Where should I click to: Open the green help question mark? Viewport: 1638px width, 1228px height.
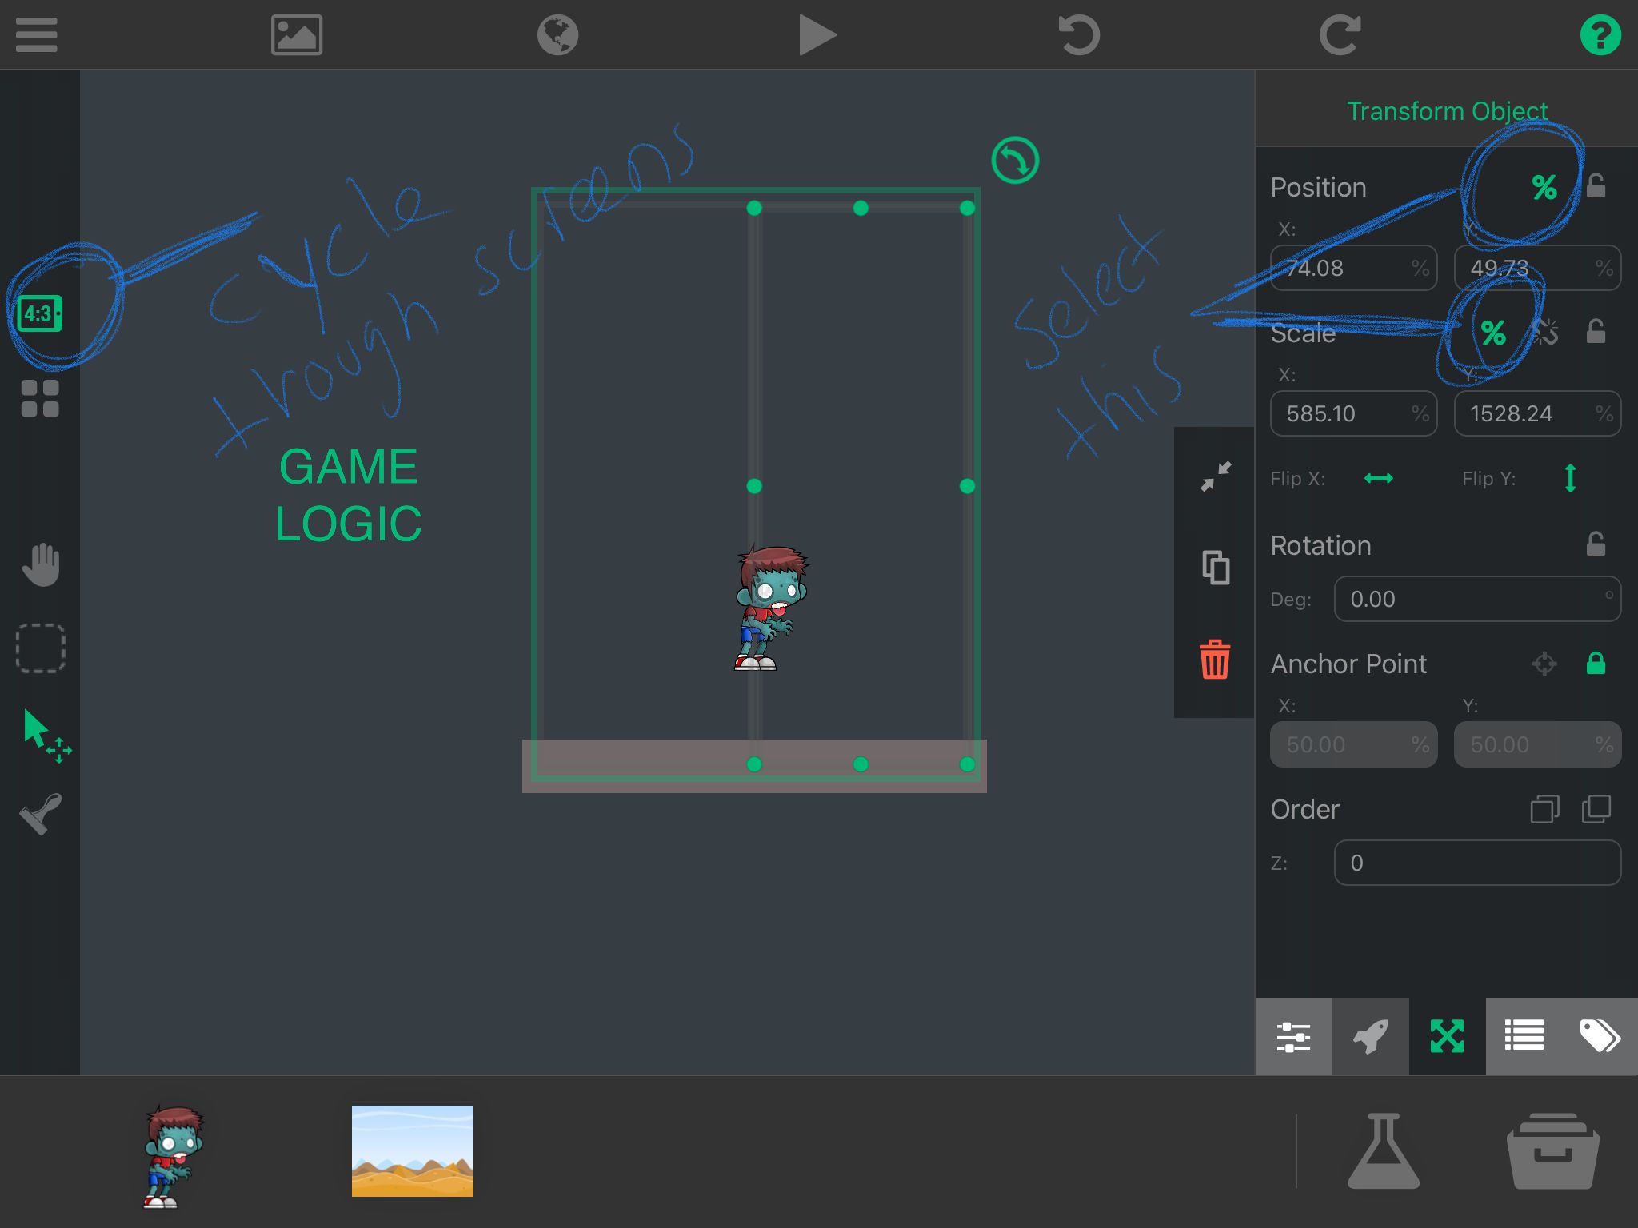1600,35
